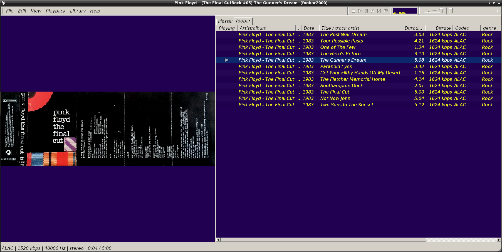Skip to previous track button
This screenshot has width=502, height=252.
[x=373, y=11]
